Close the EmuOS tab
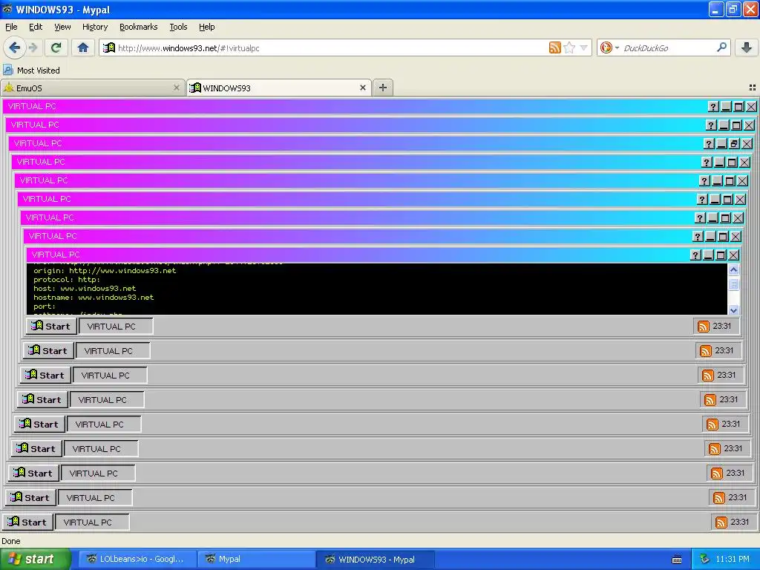The width and height of the screenshot is (760, 570). pos(177,88)
